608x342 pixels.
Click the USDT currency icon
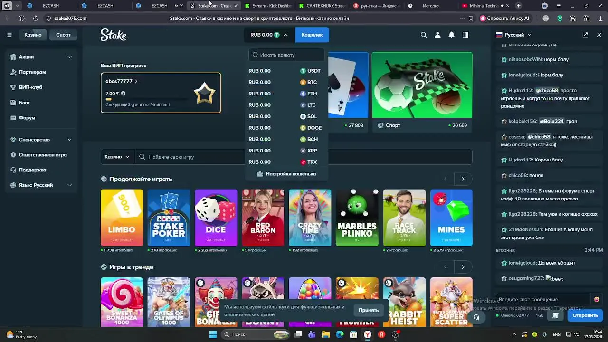click(x=303, y=71)
